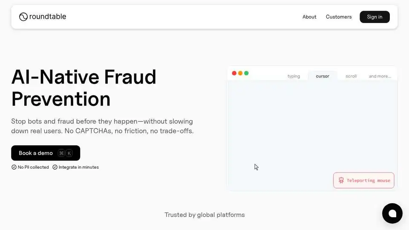Viewport: 409px width, 230px height.
Task: Click the K key badge icon
Action: click(69, 153)
